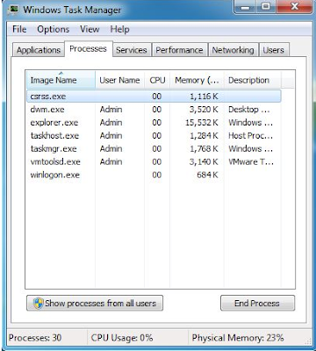
Task: Click the shield icon on Show processes button
Action: pyautogui.click(x=38, y=304)
